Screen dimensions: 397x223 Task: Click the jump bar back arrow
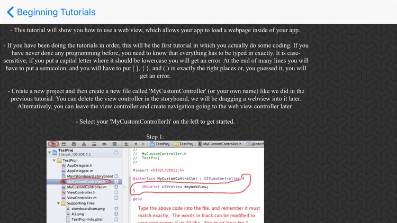[136, 144]
